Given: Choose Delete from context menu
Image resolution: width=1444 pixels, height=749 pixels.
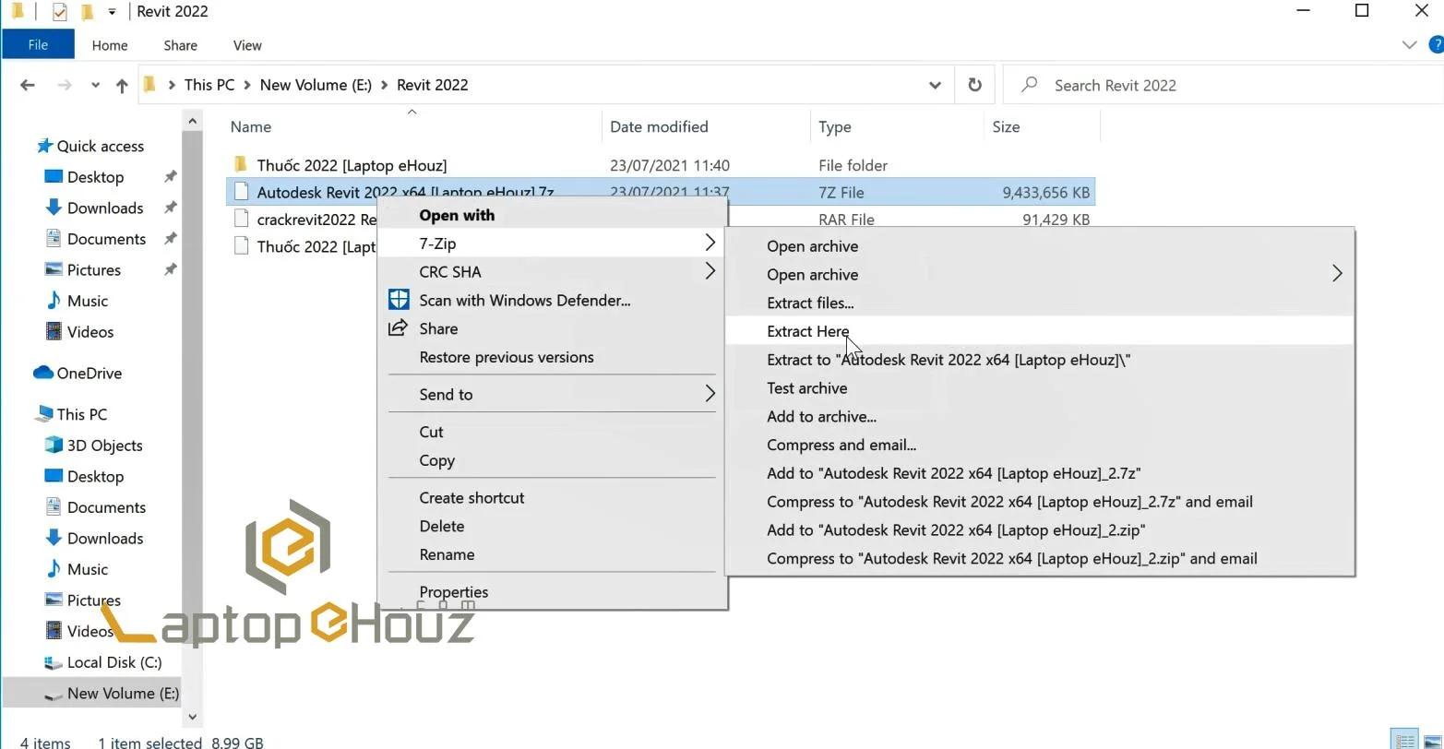Looking at the screenshot, I should point(552,526).
